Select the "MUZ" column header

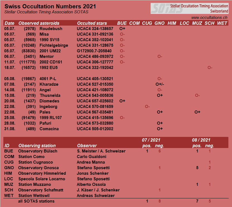point(197,23)
